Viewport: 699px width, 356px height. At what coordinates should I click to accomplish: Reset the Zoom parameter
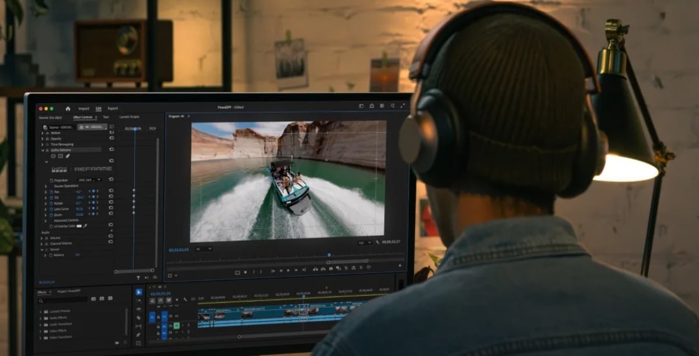click(x=111, y=214)
